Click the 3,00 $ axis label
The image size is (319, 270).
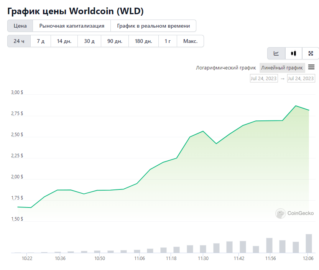pyautogui.click(x=17, y=92)
